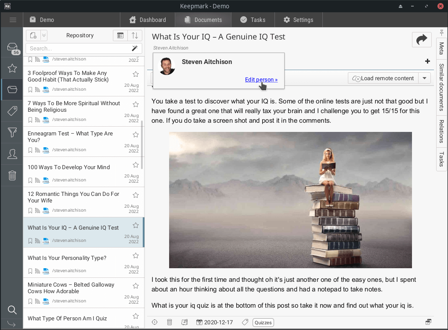The height and width of the screenshot is (330, 448).
Task: Open the inbox icon with 56 badge
Action: pyautogui.click(x=12, y=48)
